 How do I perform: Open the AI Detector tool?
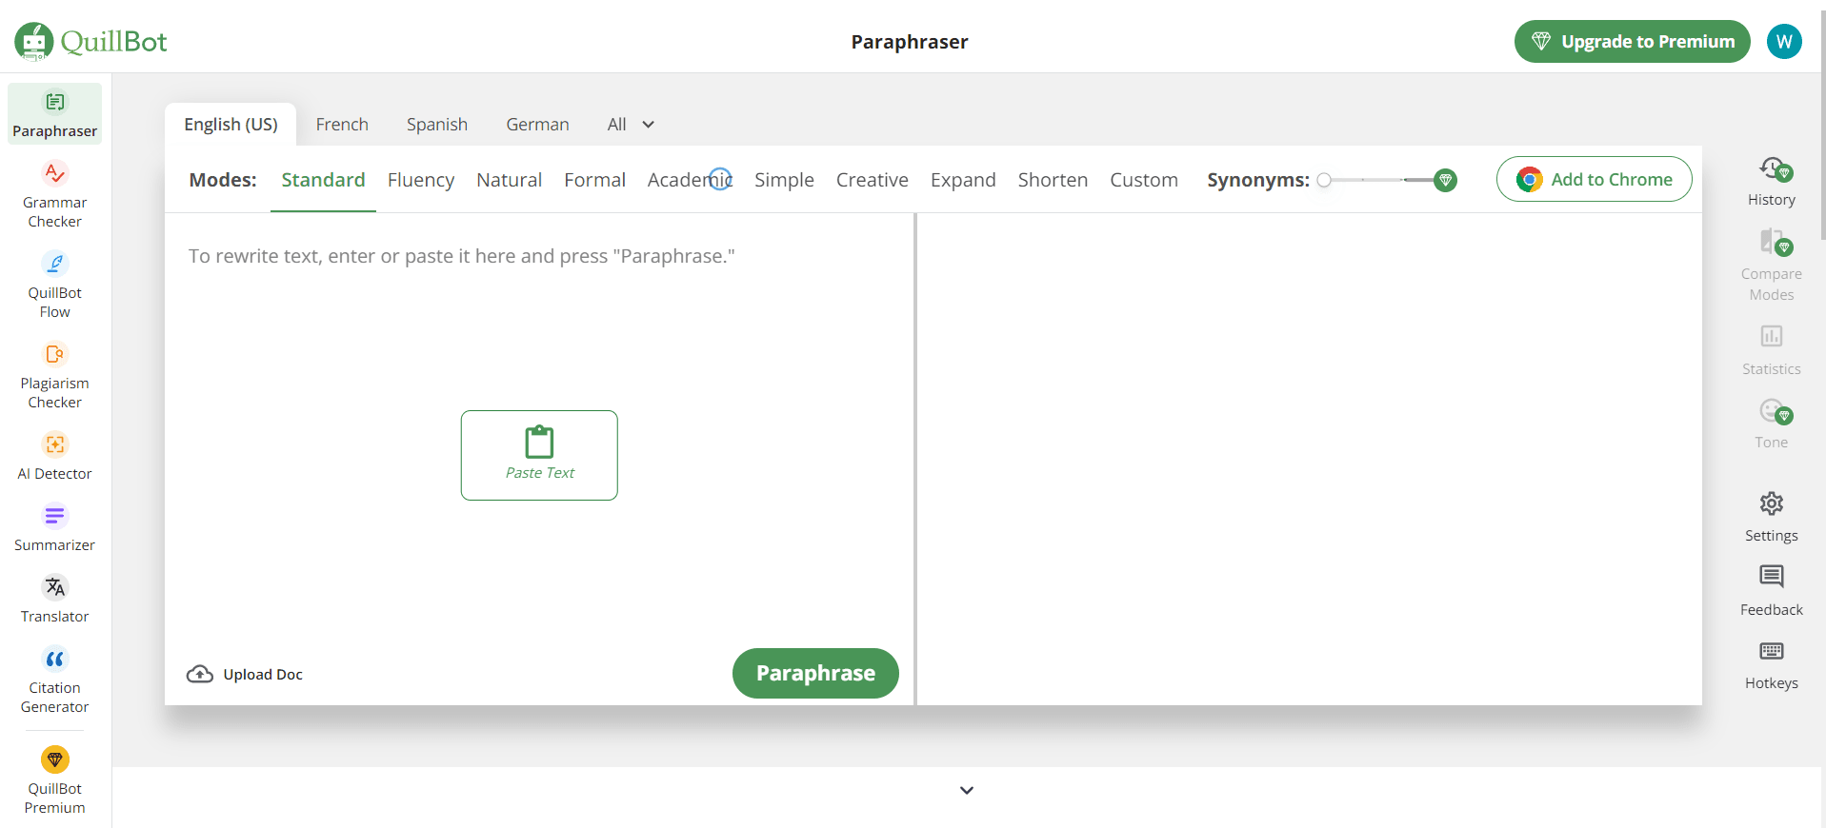[x=54, y=456]
